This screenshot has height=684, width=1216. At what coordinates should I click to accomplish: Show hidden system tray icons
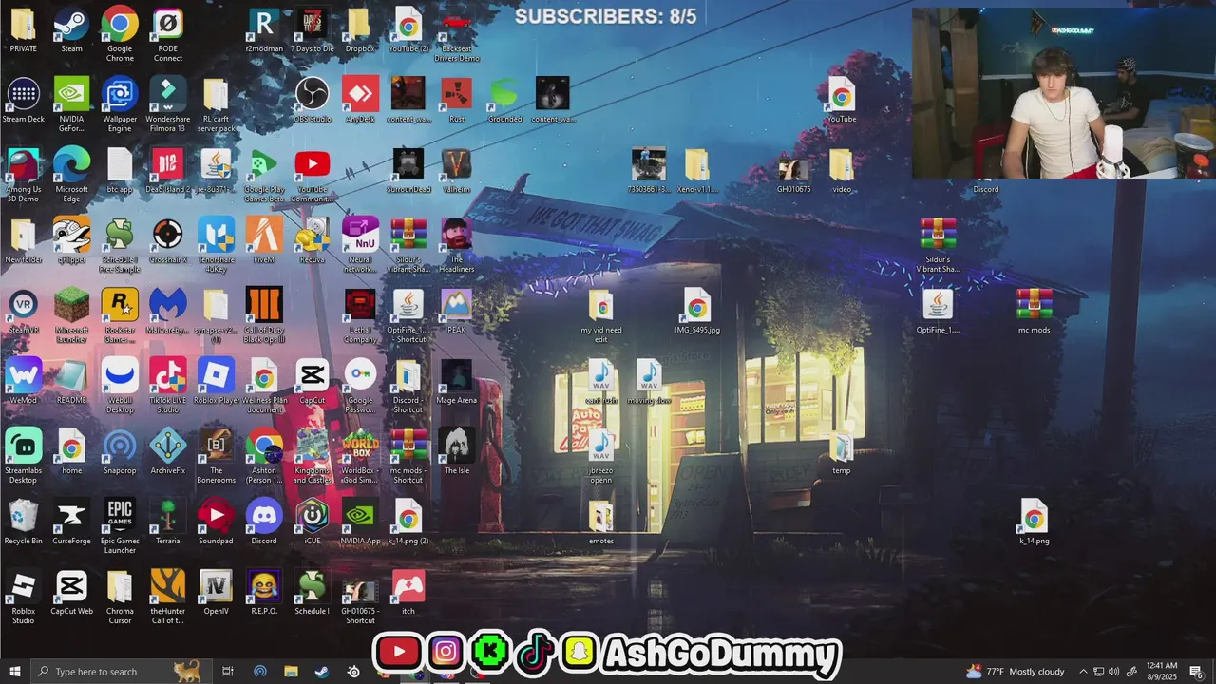pos(1083,672)
